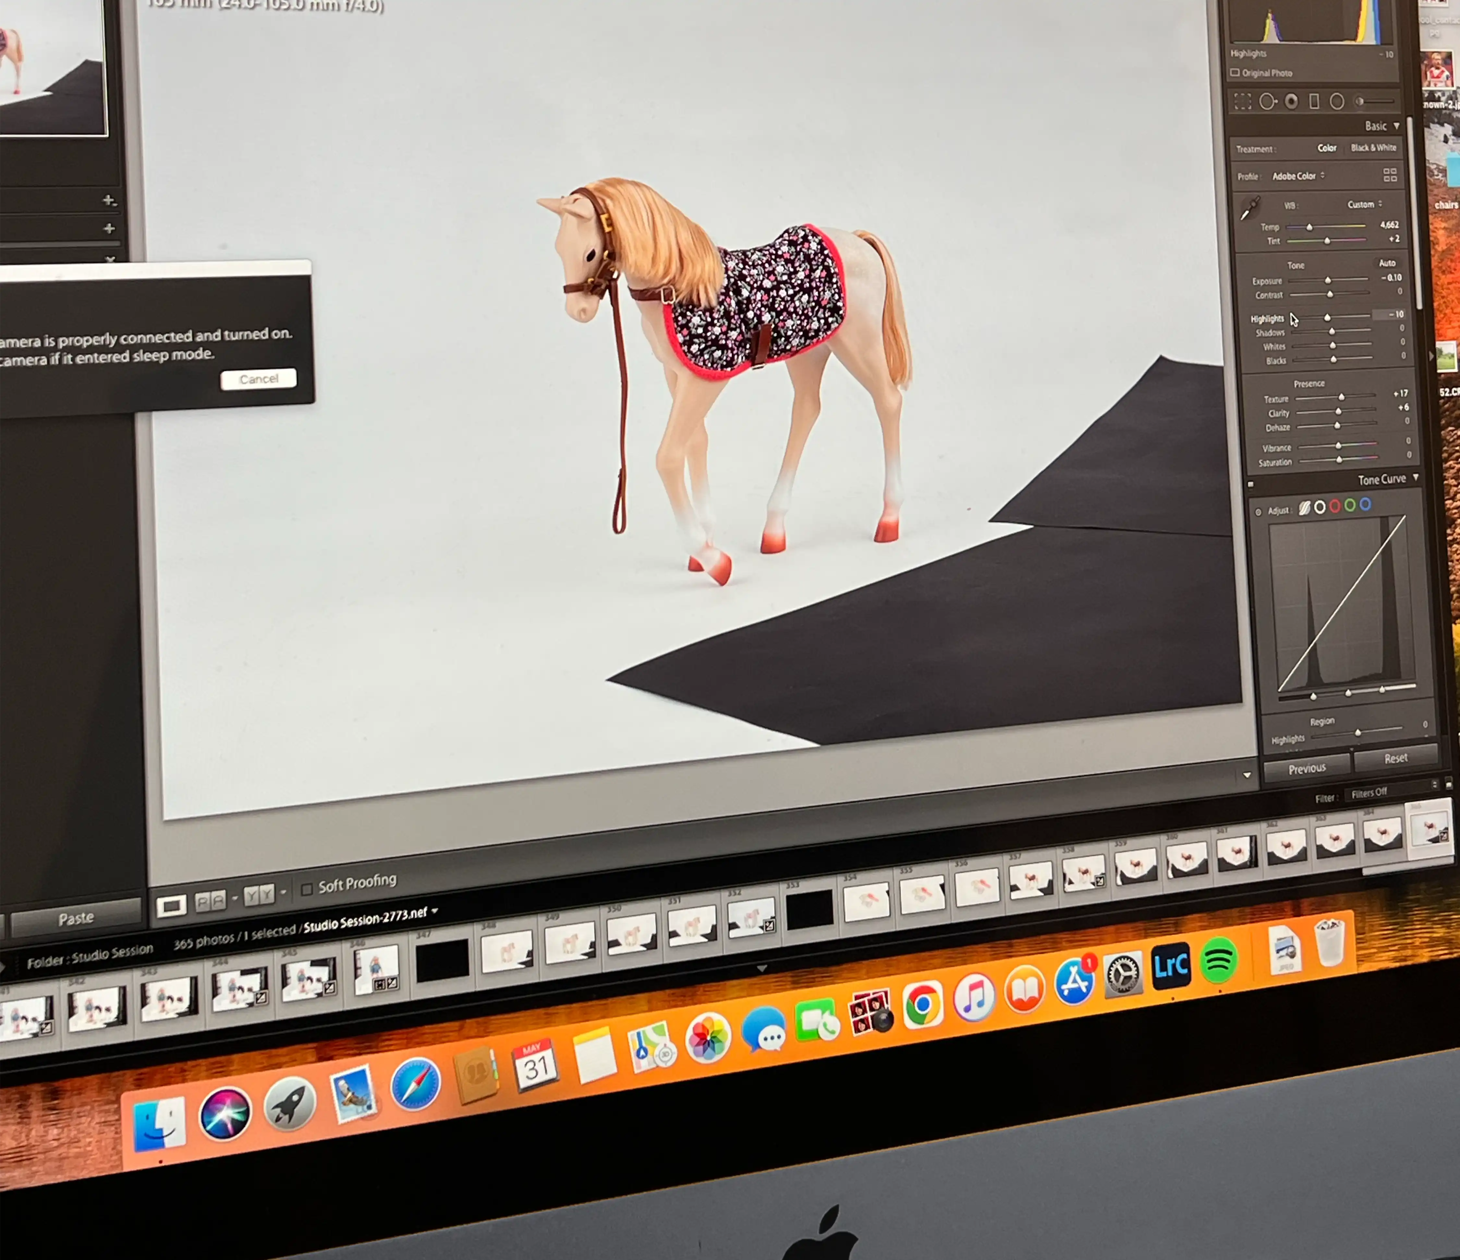The width and height of the screenshot is (1460, 1260).
Task: Open Safari from the Dock
Action: coord(415,1084)
